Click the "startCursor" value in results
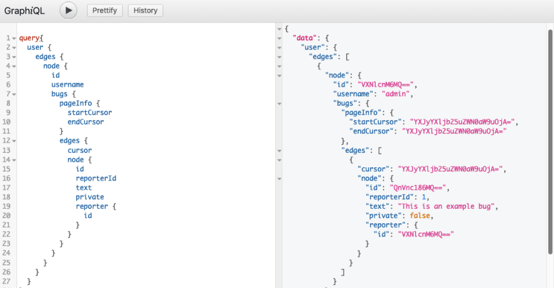 coord(462,122)
